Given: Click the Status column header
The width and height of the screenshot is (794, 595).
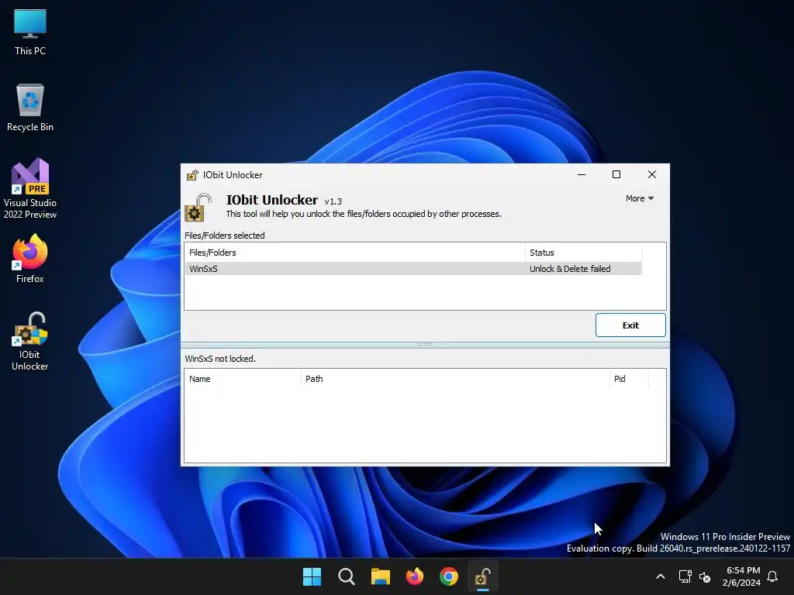Looking at the screenshot, I should (583, 253).
